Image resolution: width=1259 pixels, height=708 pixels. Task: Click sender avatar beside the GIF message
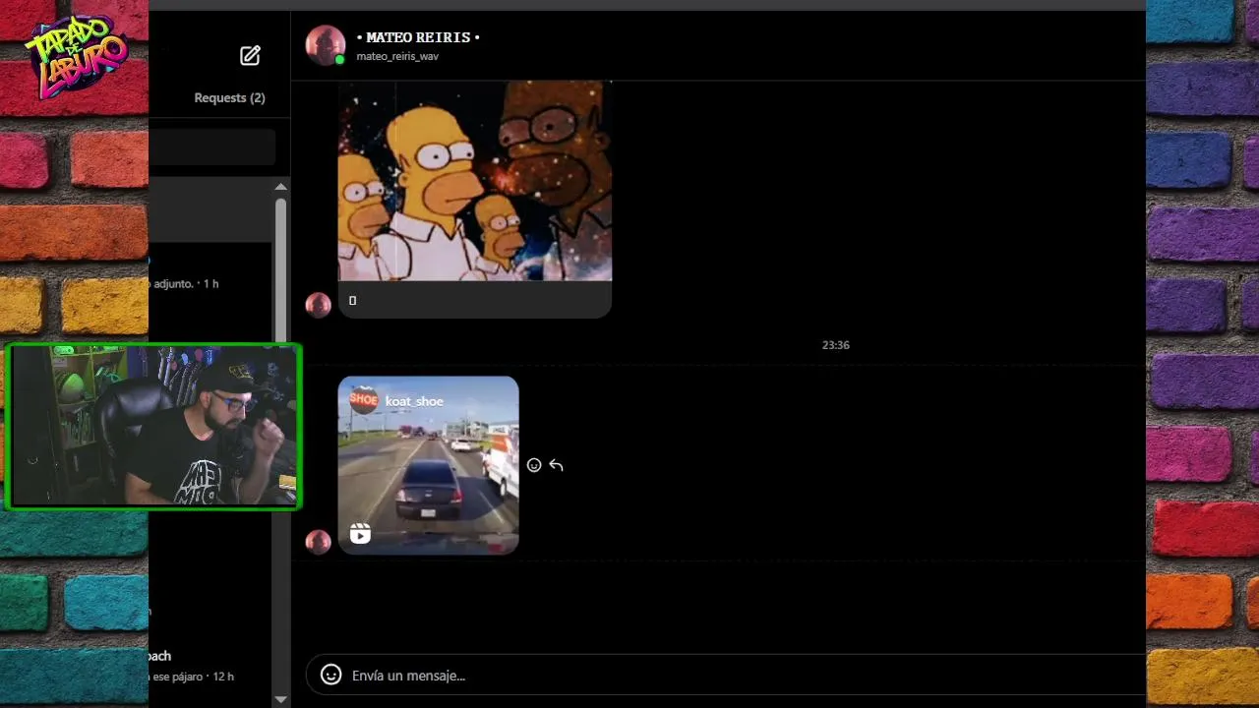[x=318, y=305]
